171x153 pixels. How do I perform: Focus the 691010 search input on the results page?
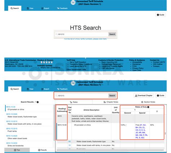(x=82, y=96)
